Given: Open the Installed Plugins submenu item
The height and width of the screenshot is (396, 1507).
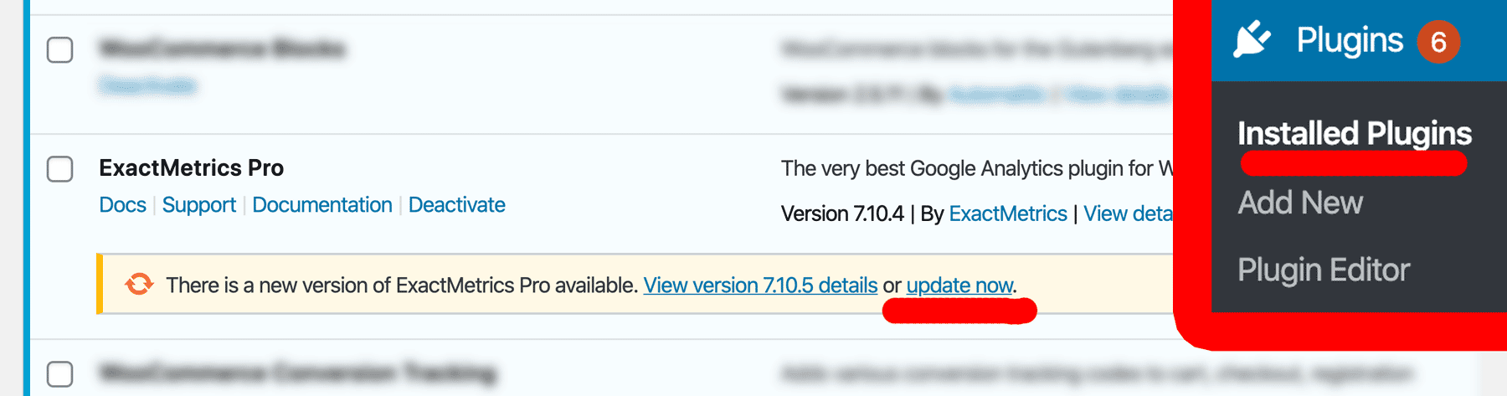Looking at the screenshot, I should point(1355,133).
